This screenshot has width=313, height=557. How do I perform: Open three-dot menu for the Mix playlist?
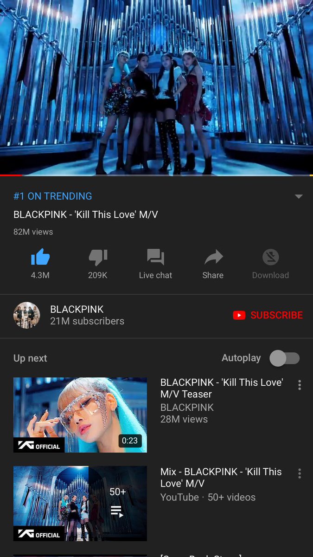pos(300,473)
